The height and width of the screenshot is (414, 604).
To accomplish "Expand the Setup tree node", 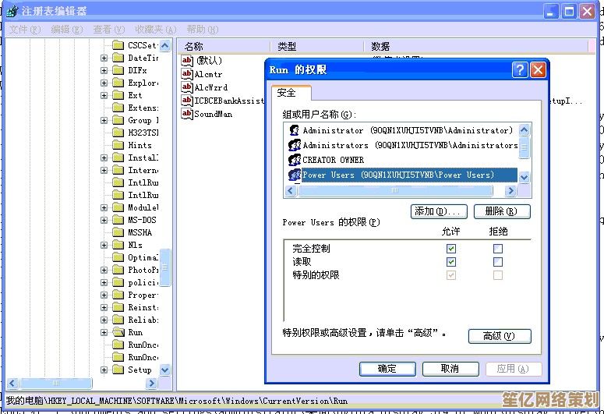I will coord(104,370).
